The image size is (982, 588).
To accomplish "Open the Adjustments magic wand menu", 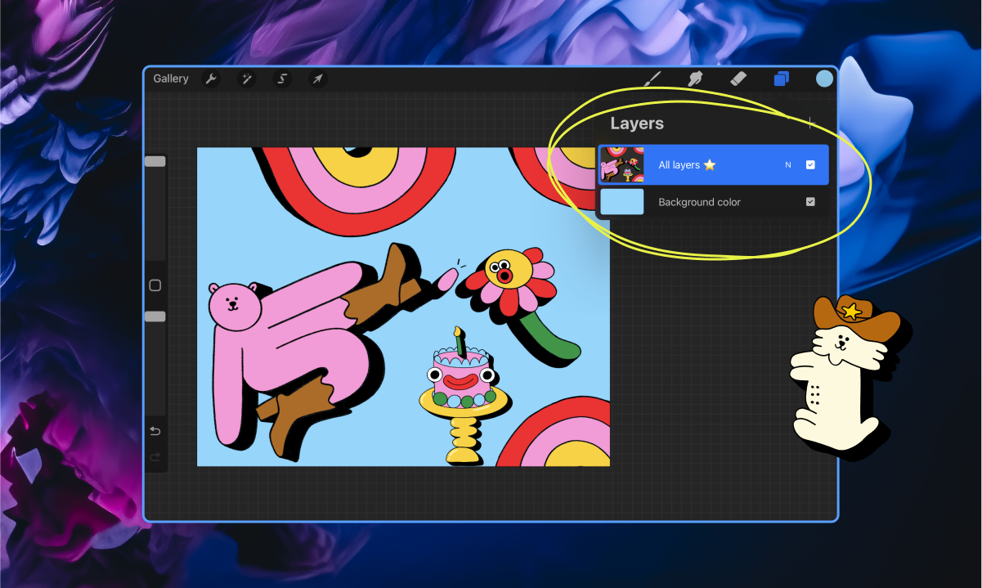I will click(246, 79).
